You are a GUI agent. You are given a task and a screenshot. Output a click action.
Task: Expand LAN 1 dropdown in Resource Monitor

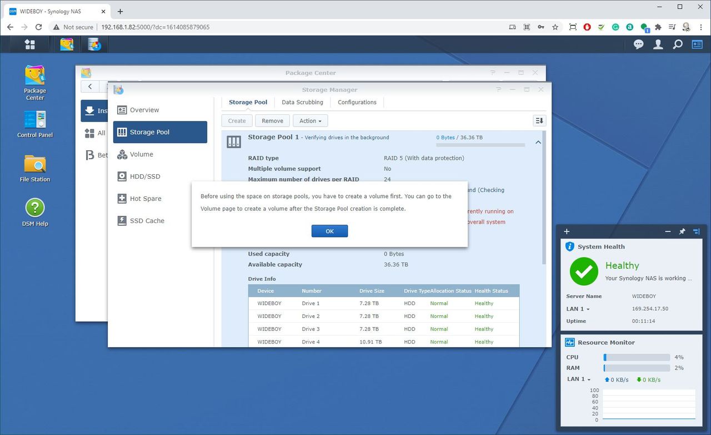point(579,380)
